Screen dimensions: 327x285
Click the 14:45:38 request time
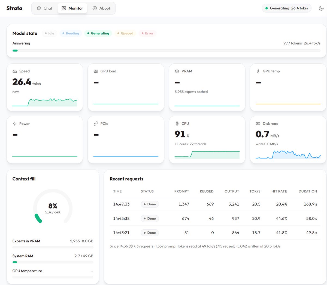click(121, 218)
